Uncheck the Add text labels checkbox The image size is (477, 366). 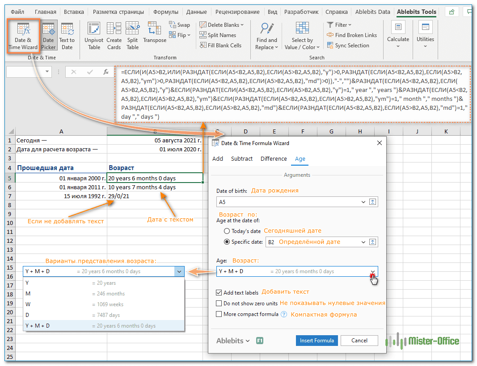(219, 293)
